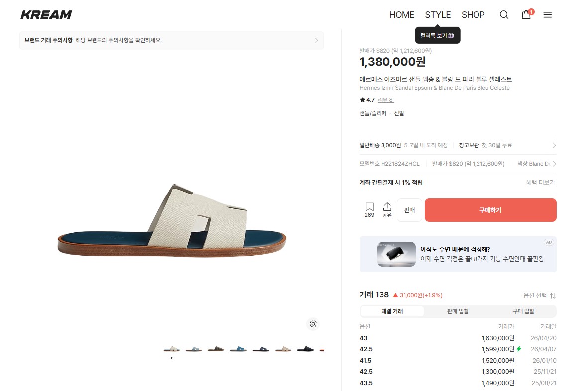
Task: Open the search magnifier icon
Action: click(x=504, y=15)
